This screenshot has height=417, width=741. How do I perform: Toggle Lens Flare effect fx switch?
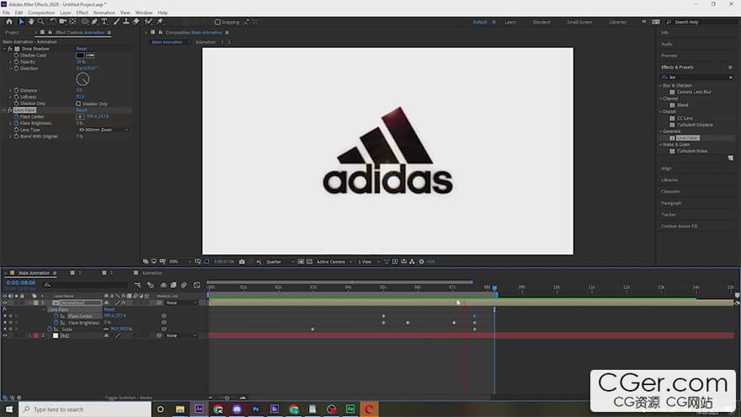[10, 110]
